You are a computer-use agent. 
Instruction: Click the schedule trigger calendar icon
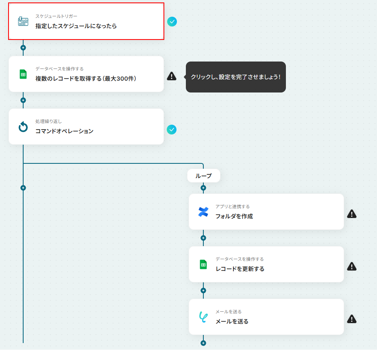coord(23,21)
